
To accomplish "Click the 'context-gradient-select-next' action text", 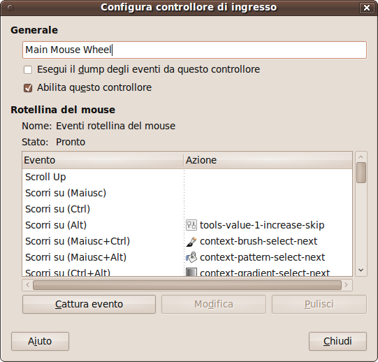I will (x=265, y=273).
